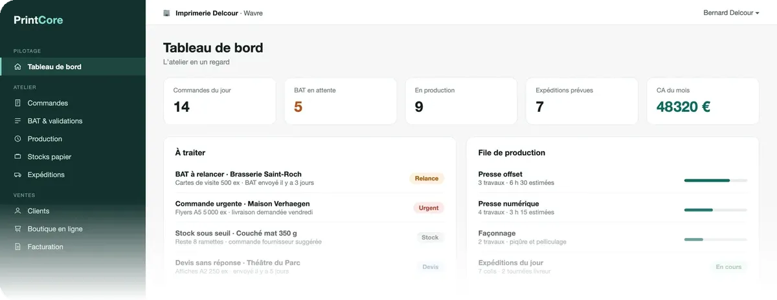Click the building icon beside Imprimerie Delcour
This screenshot has width=777, height=300.
(x=166, y=13)
